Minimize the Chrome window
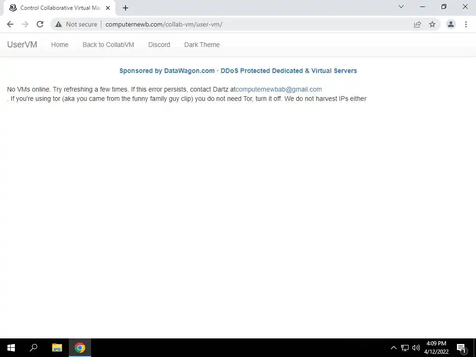The height and width of the screenshot is (357, 476). (x=423, y=7)
